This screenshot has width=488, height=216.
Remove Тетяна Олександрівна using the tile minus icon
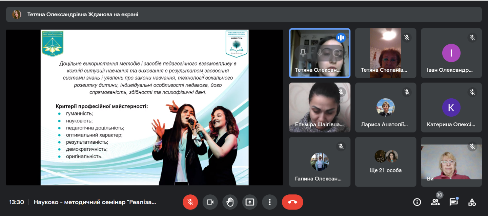[336, 53]
